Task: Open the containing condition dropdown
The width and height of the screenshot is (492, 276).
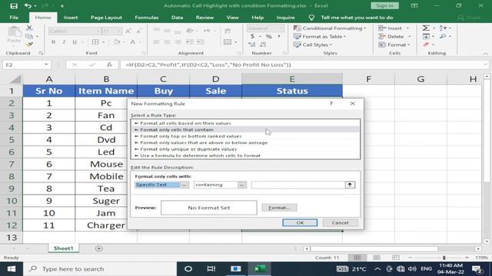Action: point(241,185)
